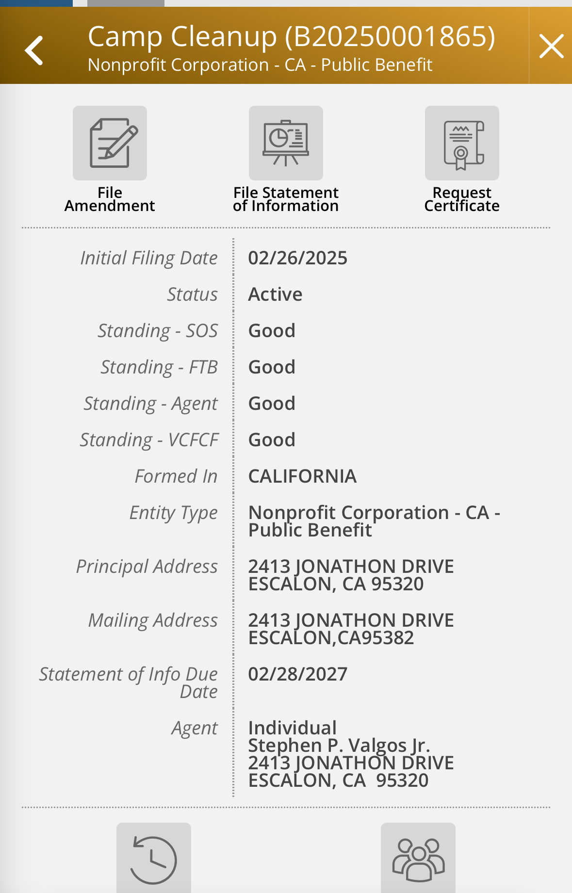This screenshot has height=893, width=572.
Task: Click the Request Certificate text label
Action: pyautogui.click(x=462, y=199)
